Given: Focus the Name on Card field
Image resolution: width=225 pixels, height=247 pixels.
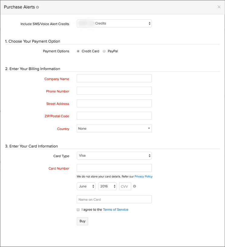Looking at the screenshot, I should (x=114, y=200).
